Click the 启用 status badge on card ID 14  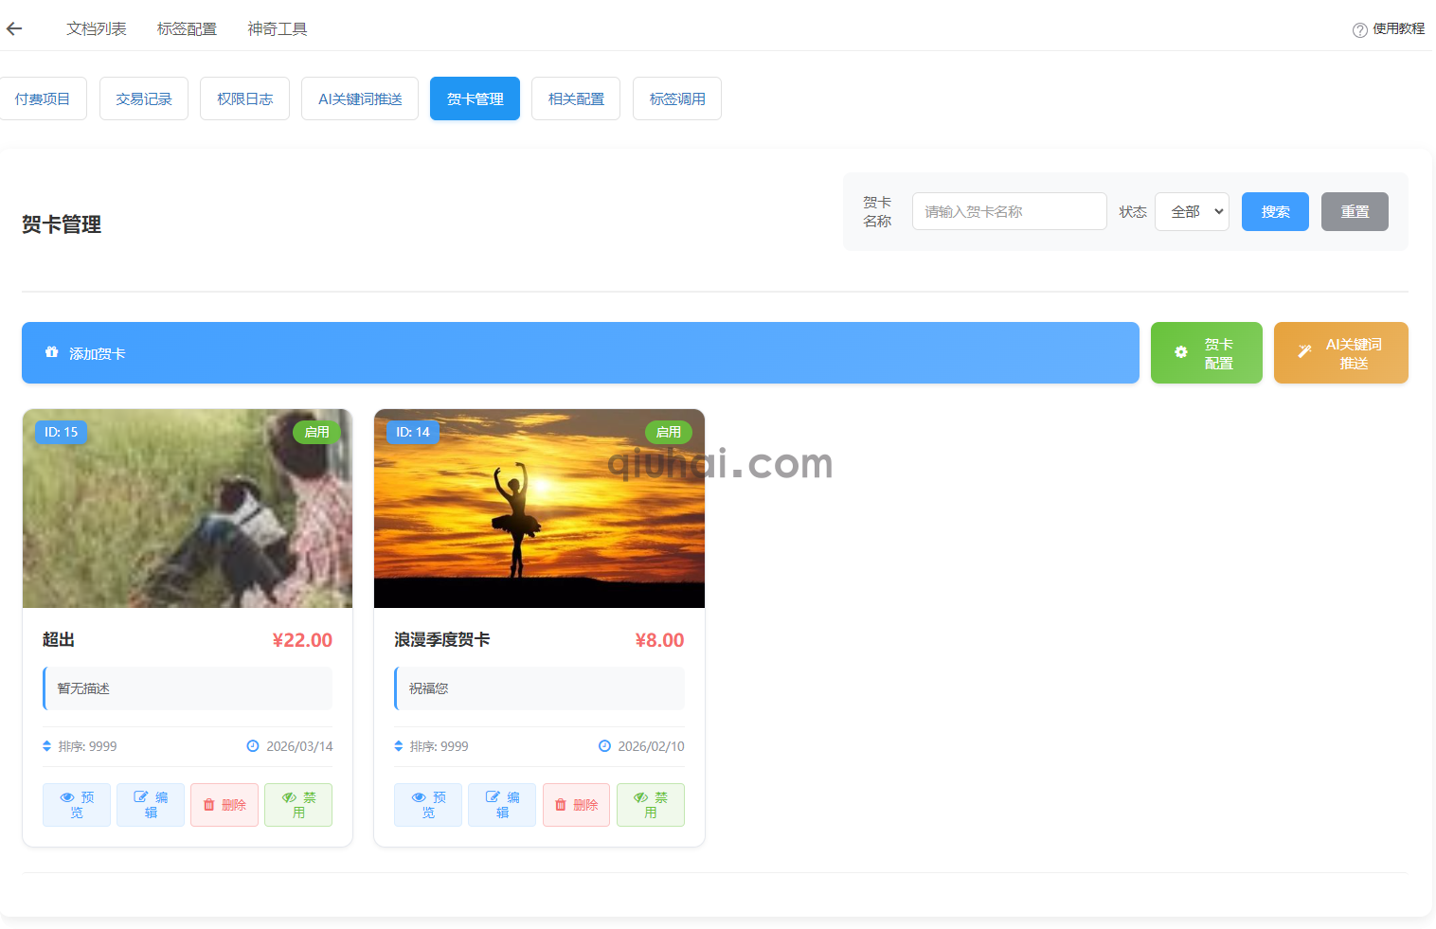click(669, 432)
